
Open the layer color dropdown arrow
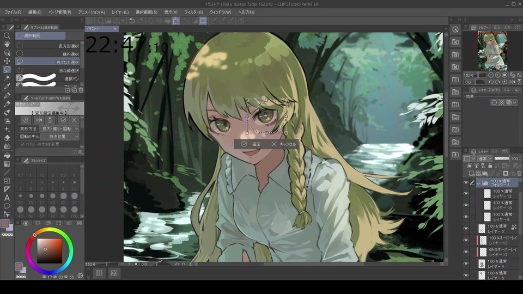[473, 158]
